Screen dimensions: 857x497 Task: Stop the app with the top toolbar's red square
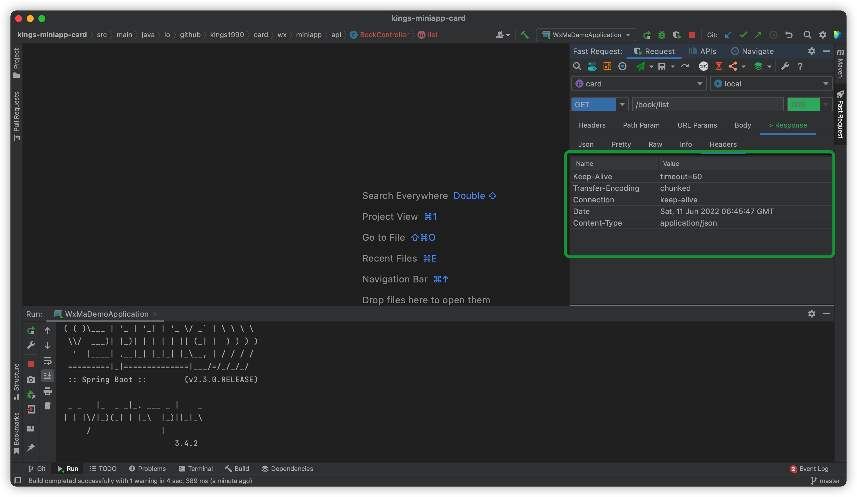point(692,35)
